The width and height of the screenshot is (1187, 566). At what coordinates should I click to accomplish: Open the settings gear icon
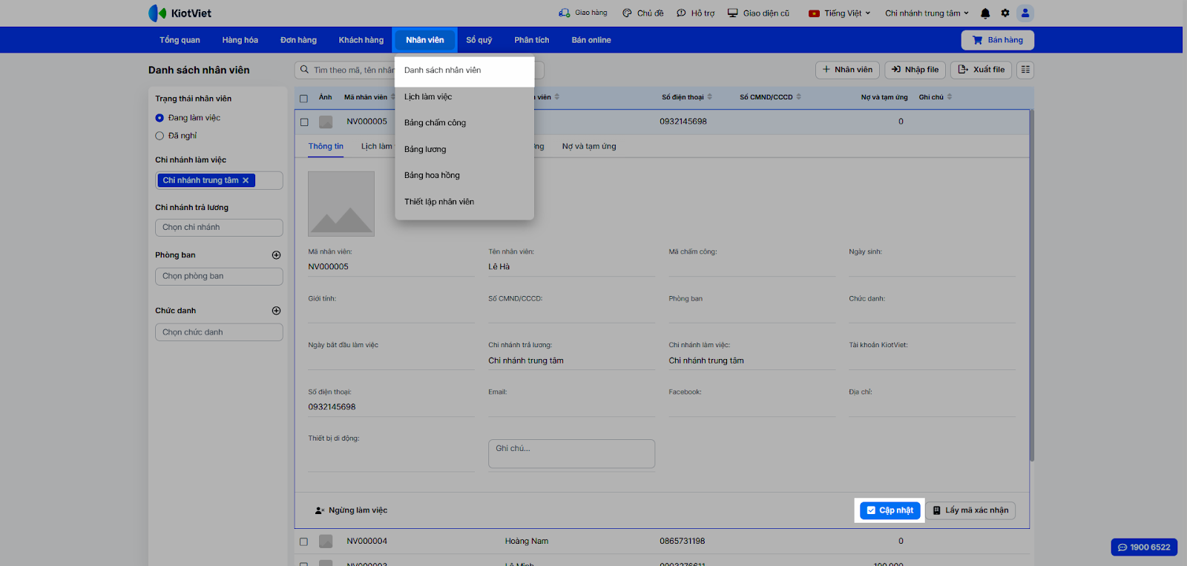coord(1005,13)
